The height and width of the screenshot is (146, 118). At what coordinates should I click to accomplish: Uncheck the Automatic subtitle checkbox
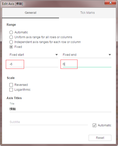pyautogui.click(x=94, y=125)
